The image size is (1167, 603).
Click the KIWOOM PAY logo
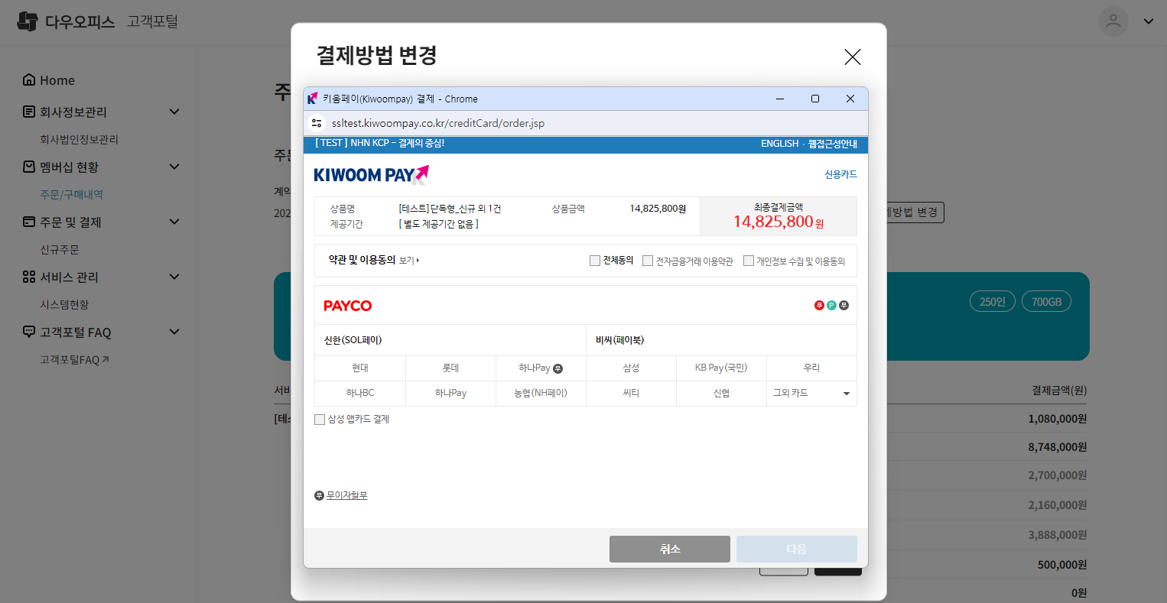click(x=372, y=175)
